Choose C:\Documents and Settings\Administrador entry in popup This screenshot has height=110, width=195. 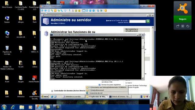(107, 87)
